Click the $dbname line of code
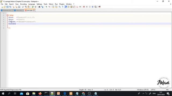This screenshot has width=172, height=96. 22,22
